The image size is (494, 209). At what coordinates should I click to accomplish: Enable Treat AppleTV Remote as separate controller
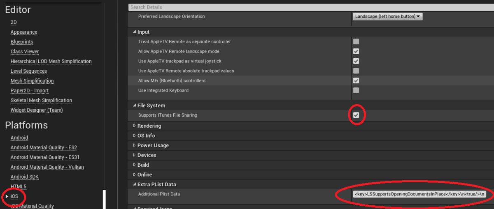(356, 41)
